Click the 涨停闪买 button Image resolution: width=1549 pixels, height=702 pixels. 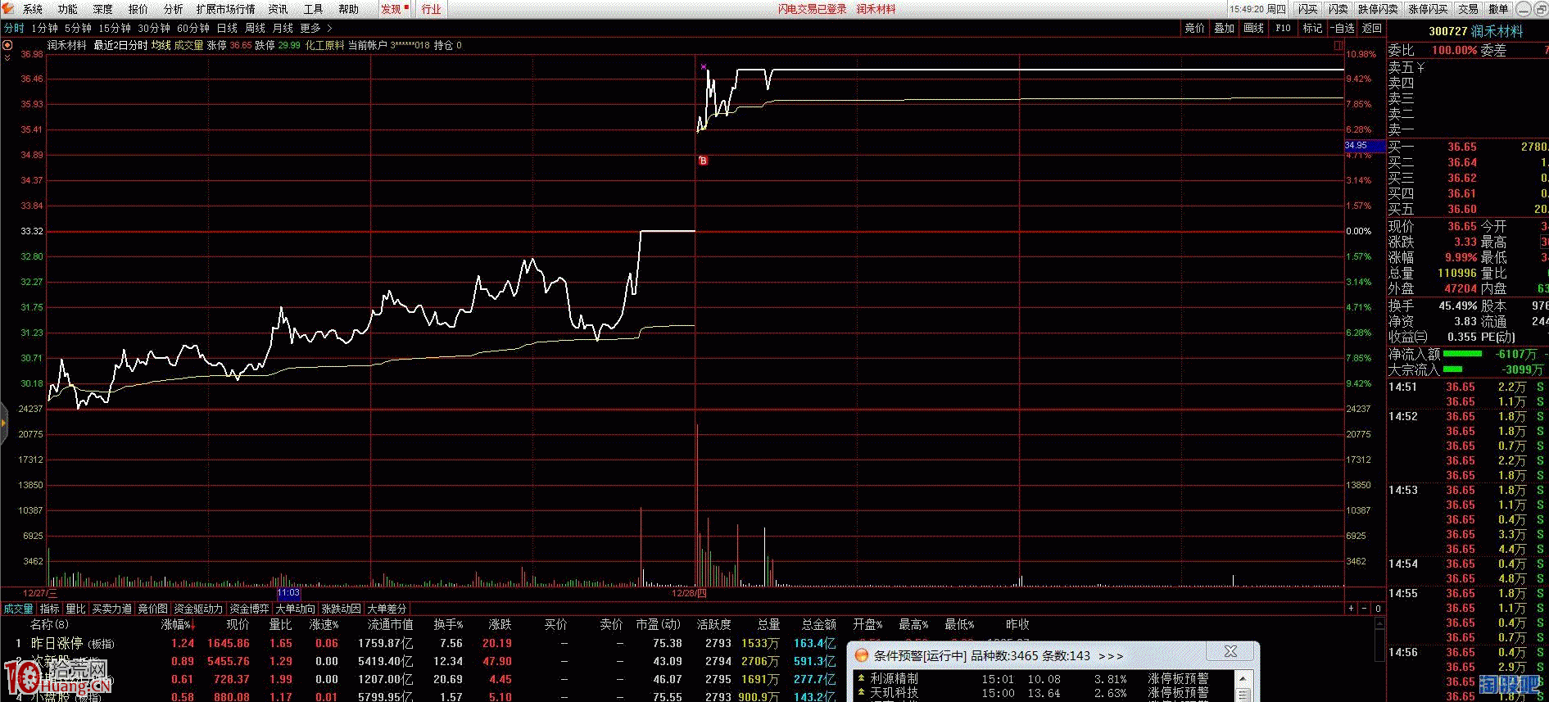tap(1429, 9)
